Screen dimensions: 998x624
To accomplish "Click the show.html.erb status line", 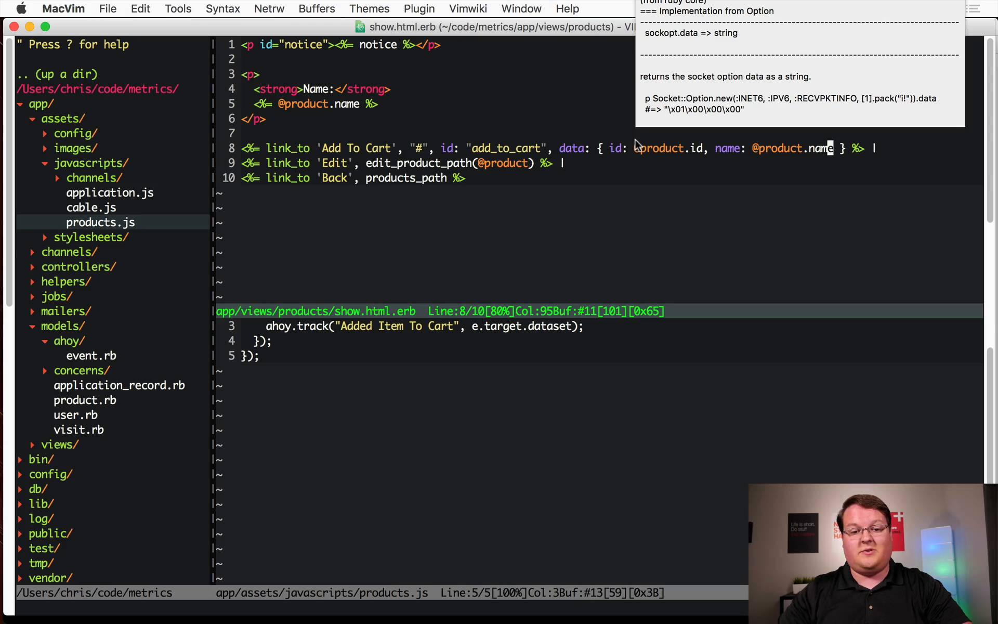I will point(599,311).
